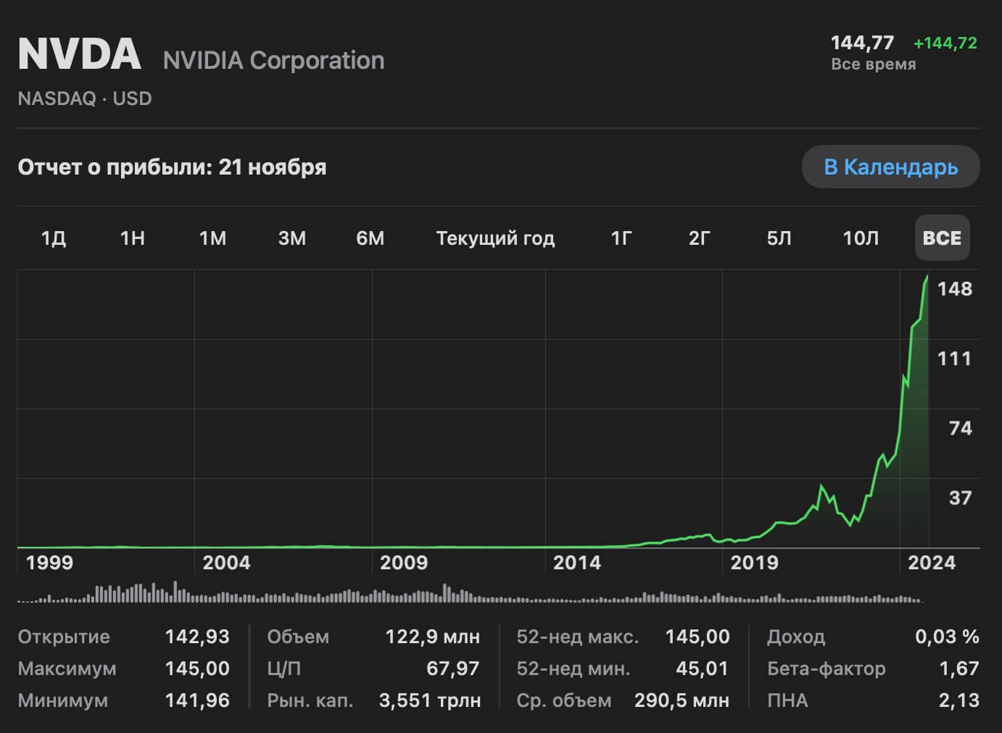Click the Ср. объем label
The image size is (1002, 733).
(x=564, y=700)
